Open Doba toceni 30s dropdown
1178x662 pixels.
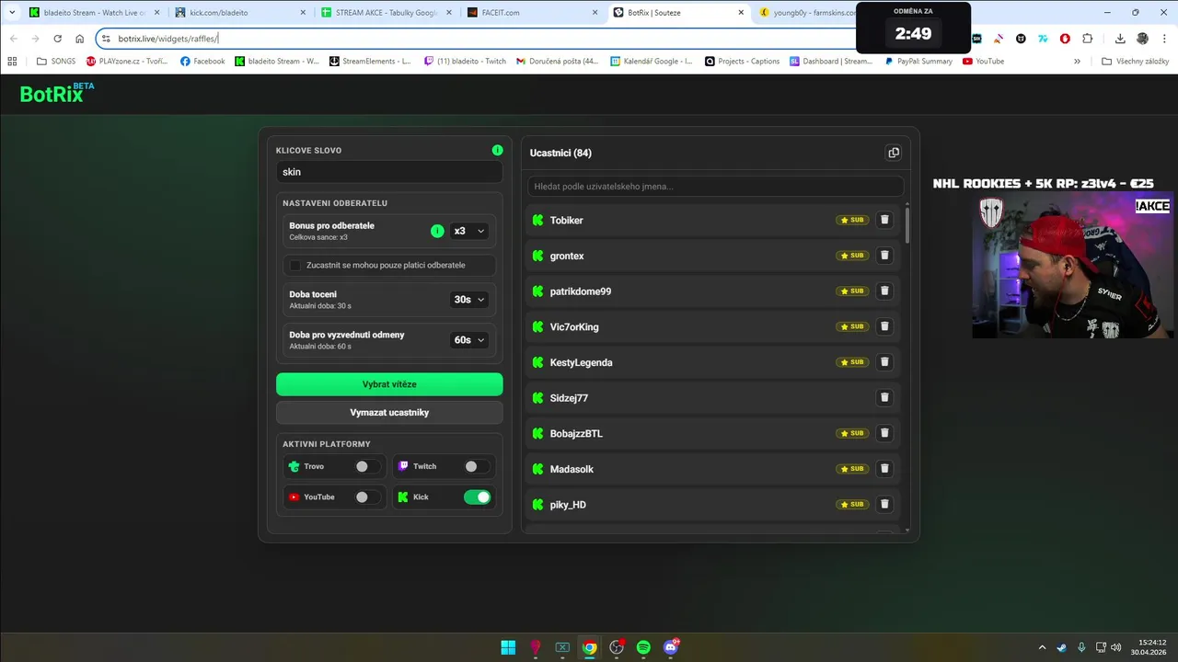[x=469, y=299]
